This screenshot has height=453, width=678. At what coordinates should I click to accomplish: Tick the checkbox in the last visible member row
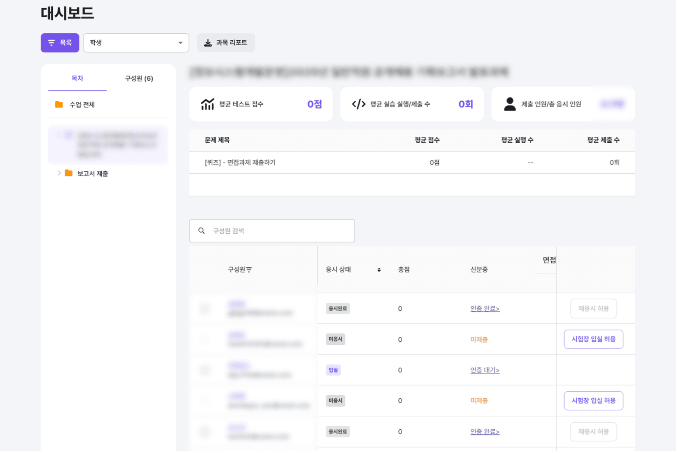click(x=204, y=431)
